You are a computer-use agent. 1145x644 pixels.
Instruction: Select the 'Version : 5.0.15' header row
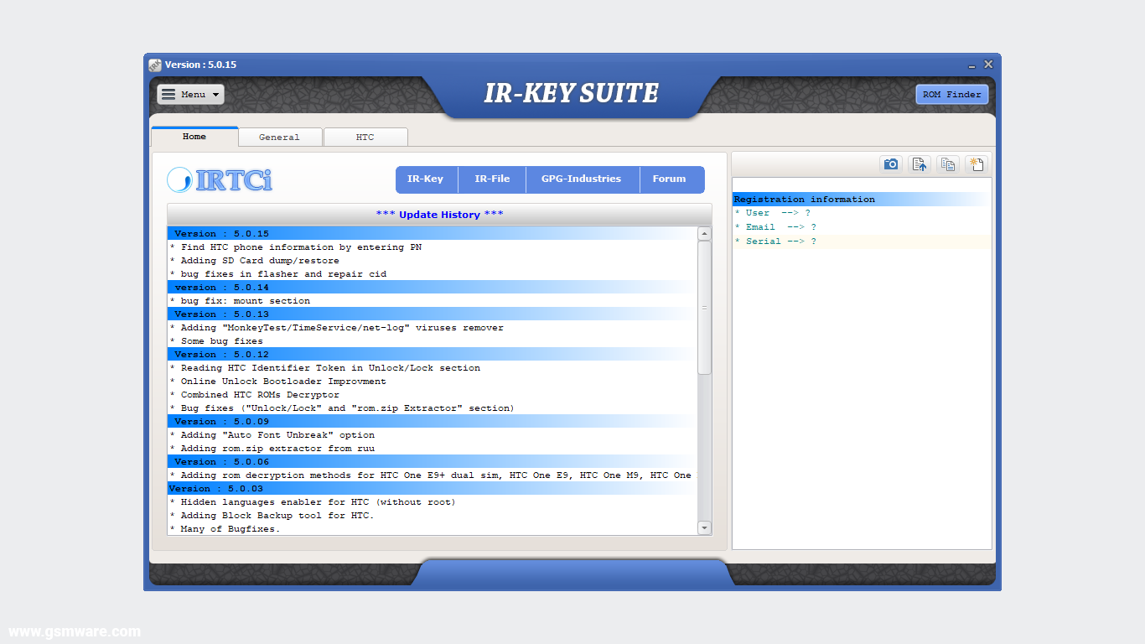click(x=433, y=233)
